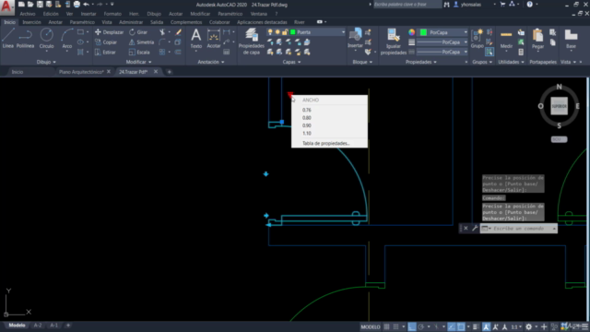Open the Archivo menu
This screenshot has width=590, height=332.
tap(28, 14)
